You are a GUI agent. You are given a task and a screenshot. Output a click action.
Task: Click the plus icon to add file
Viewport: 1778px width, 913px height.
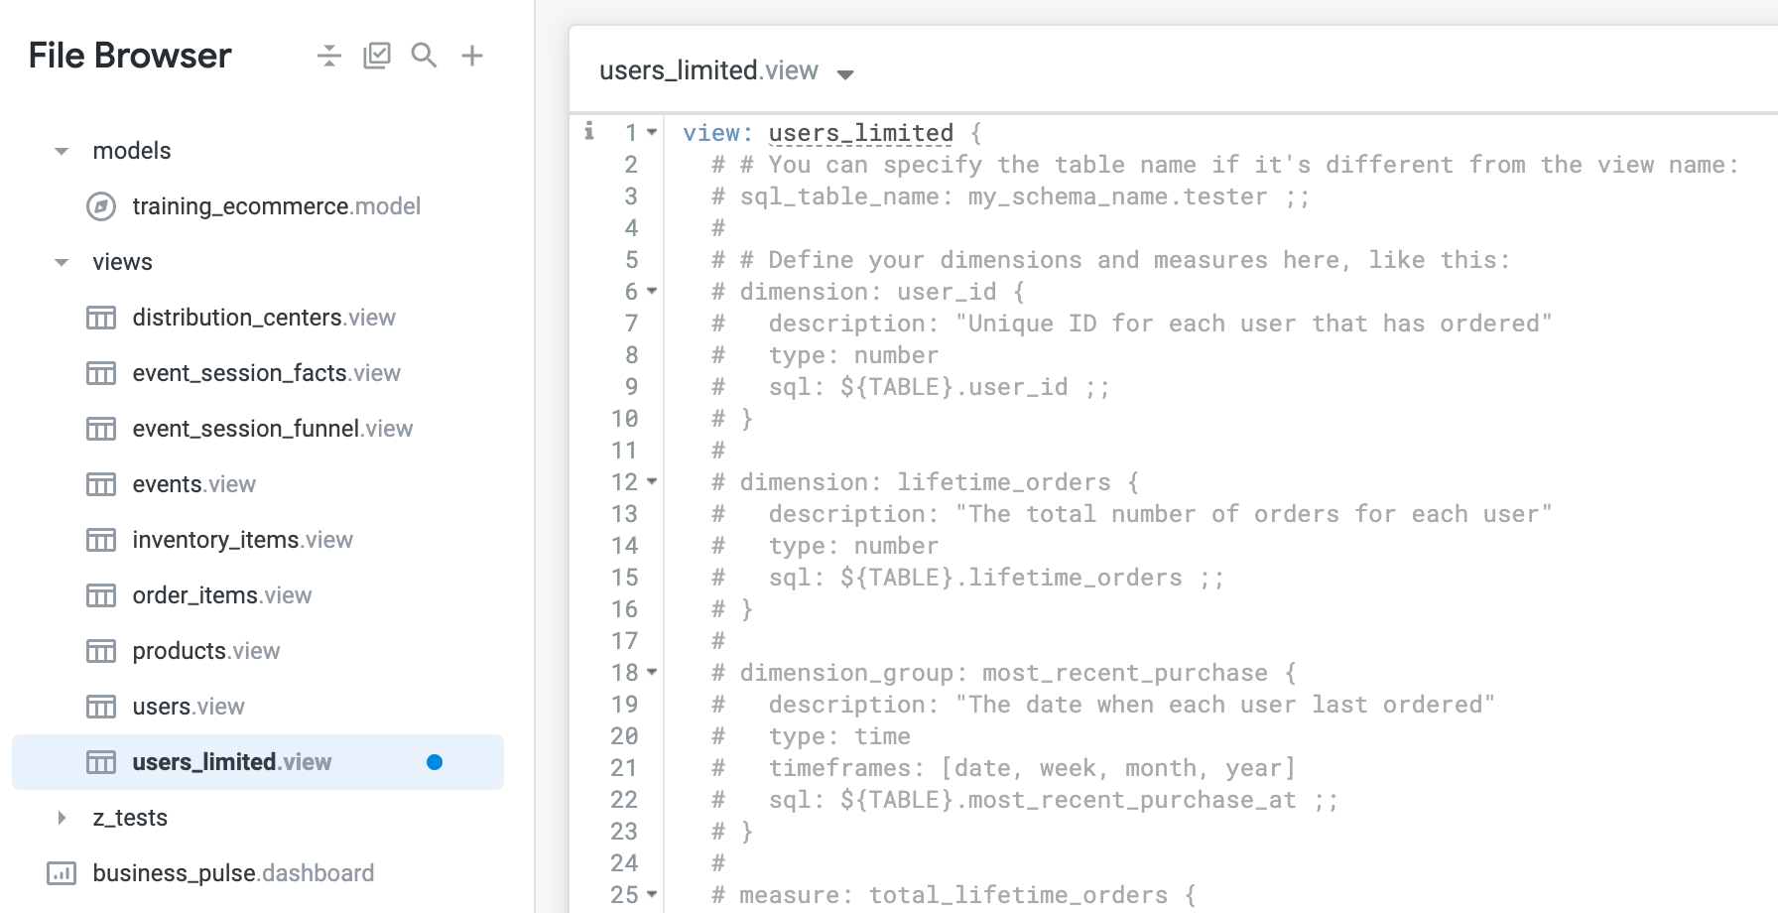472,56
